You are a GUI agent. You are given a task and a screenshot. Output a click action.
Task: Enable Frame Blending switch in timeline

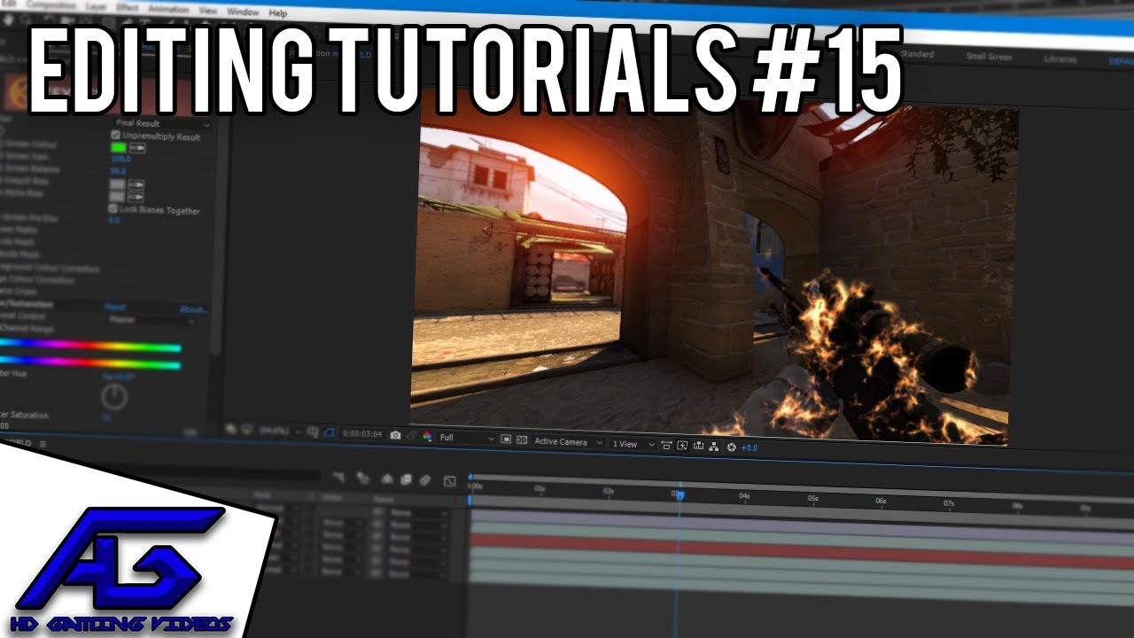pyautogui.click(x=406, y=479)
